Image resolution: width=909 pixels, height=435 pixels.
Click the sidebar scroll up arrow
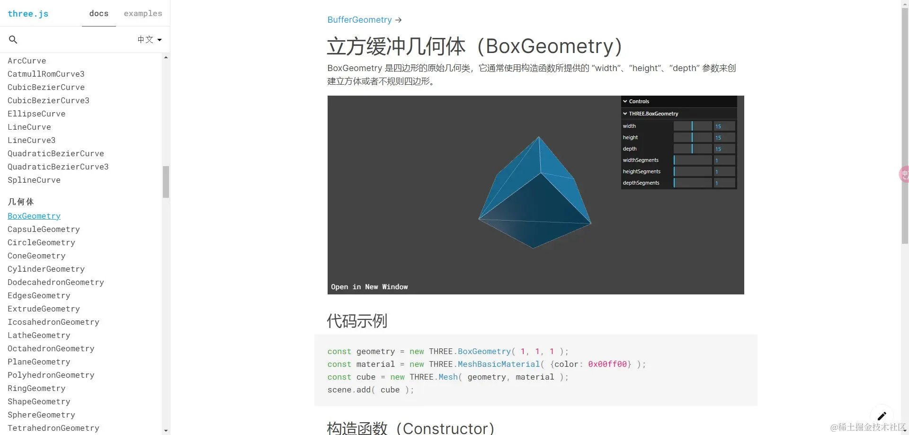coord(166,57)
